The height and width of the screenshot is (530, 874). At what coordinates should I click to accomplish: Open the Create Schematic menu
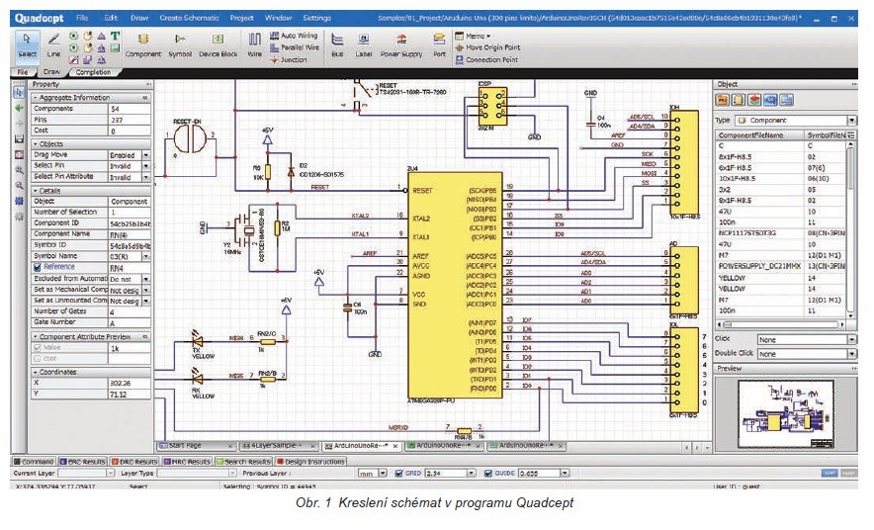[189, 18]
